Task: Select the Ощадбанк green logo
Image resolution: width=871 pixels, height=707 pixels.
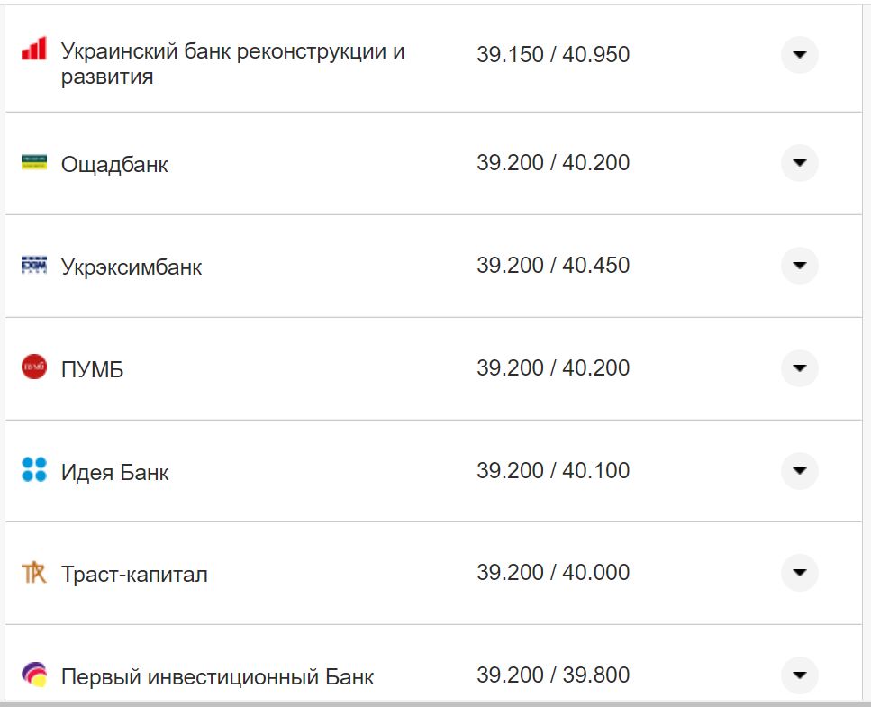Action: [34, 163]
